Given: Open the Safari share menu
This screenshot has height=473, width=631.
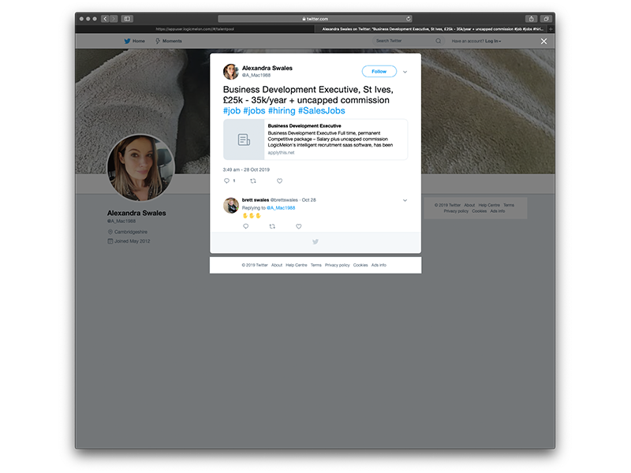Looking at the screenshot, I should pyautogui.click(x=531, y=18).
